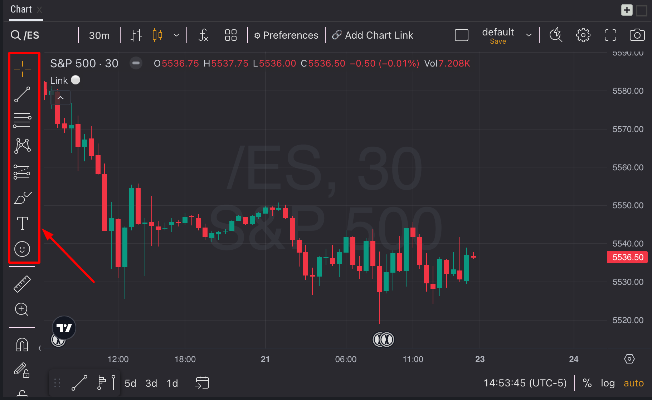
Task: Open chart Preferences
Action: coord(286,35)
